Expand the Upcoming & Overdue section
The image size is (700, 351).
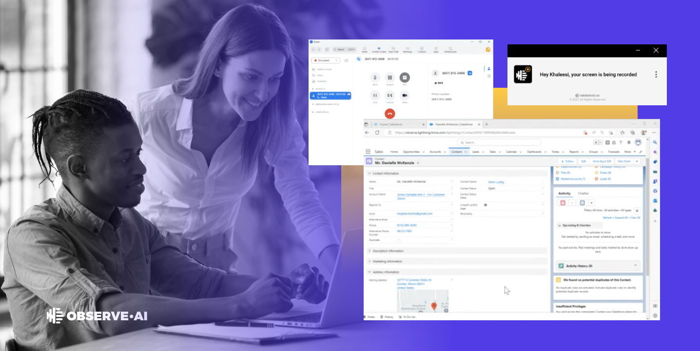[x=560, y=225]
